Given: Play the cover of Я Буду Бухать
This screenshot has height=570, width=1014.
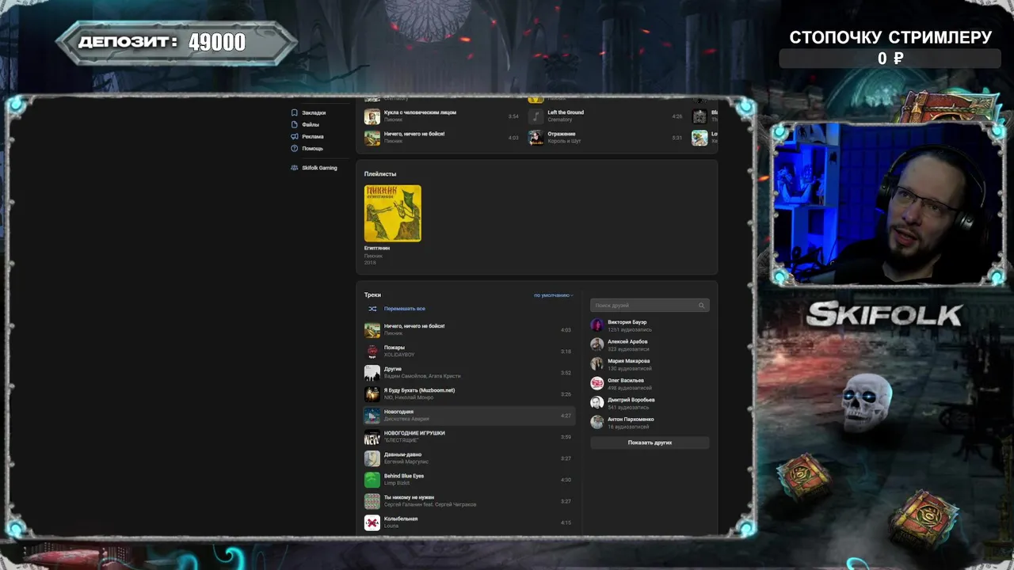Looking at the screenshot, I should click(x=372, y=394).
